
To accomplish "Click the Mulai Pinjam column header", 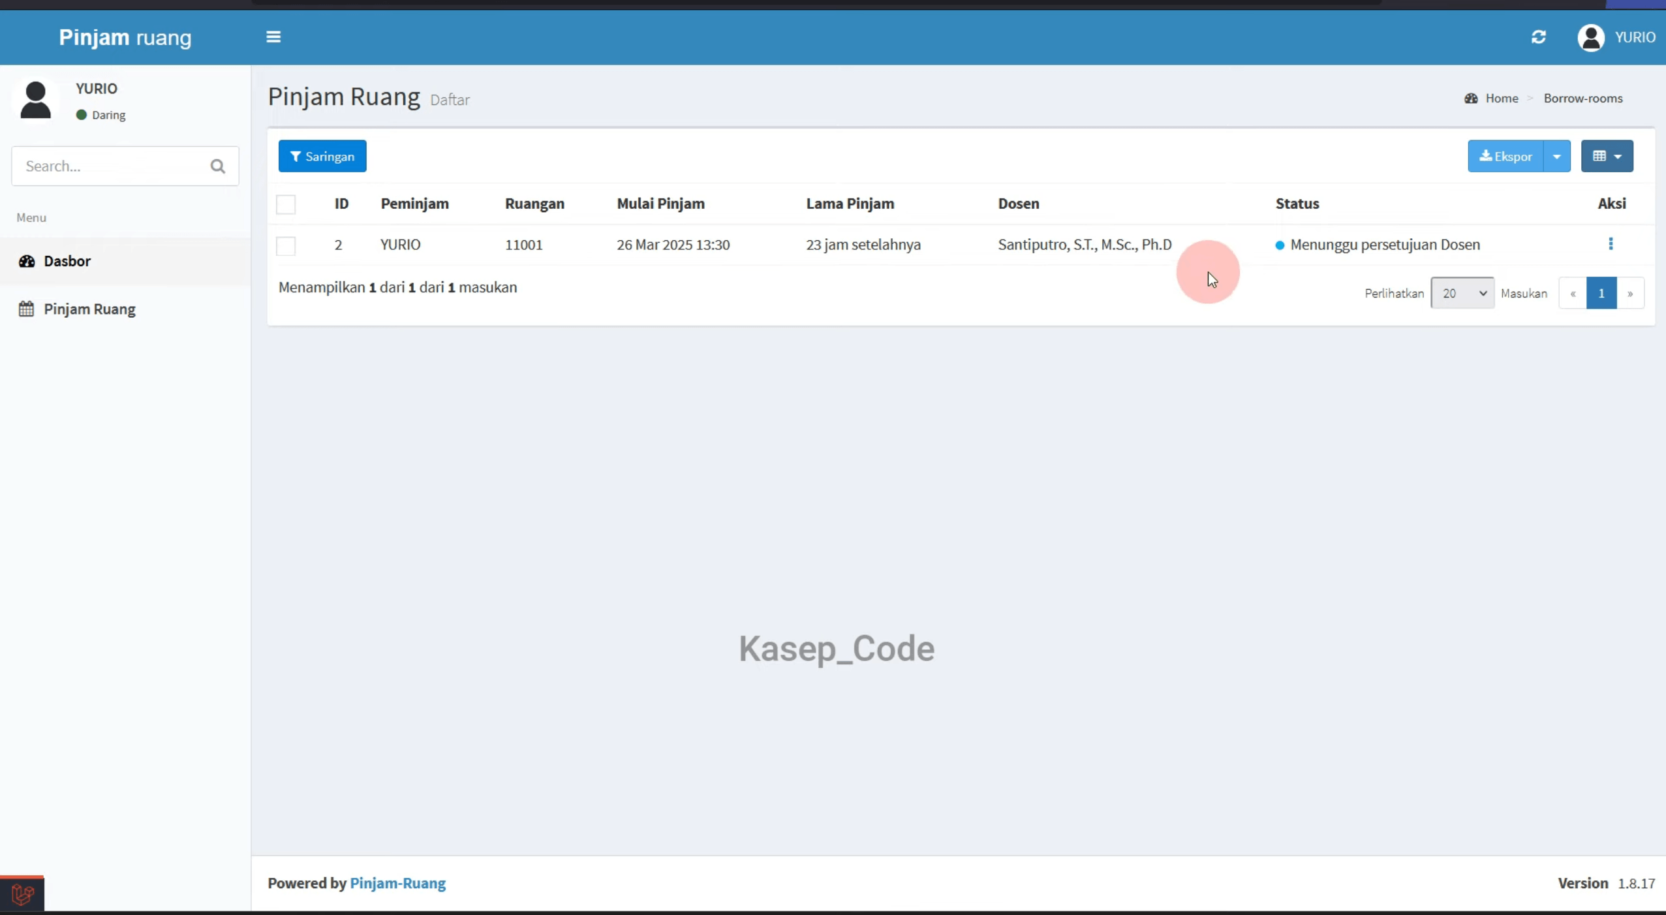I will (x=660, y=204).
